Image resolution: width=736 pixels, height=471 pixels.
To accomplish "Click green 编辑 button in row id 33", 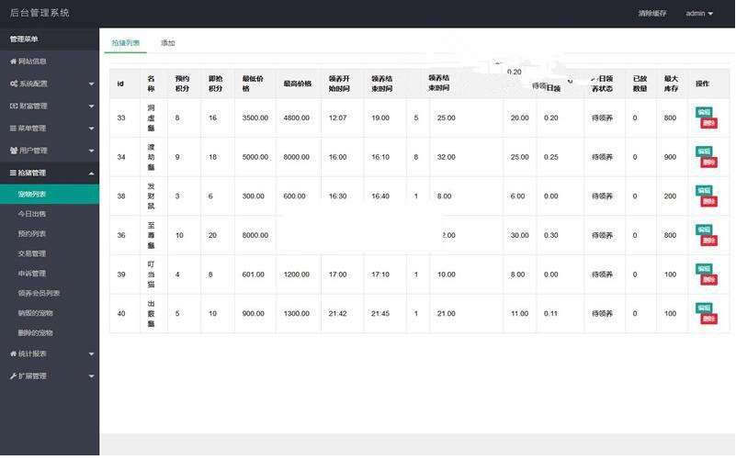I will (704, 112).
